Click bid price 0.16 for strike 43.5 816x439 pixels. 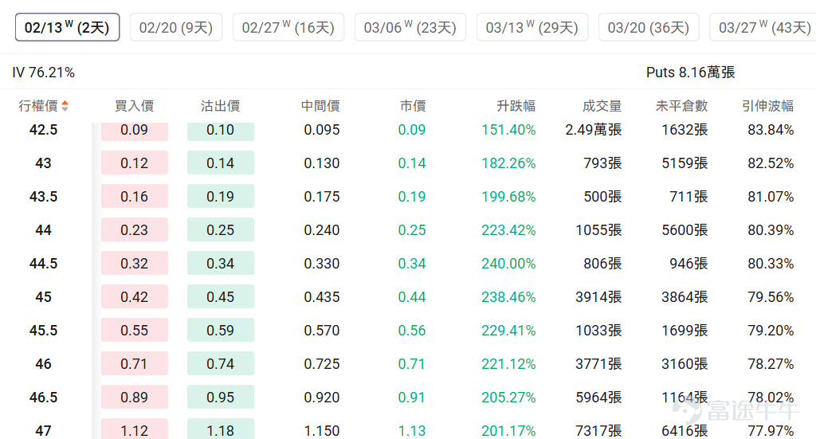click(134, 196)
